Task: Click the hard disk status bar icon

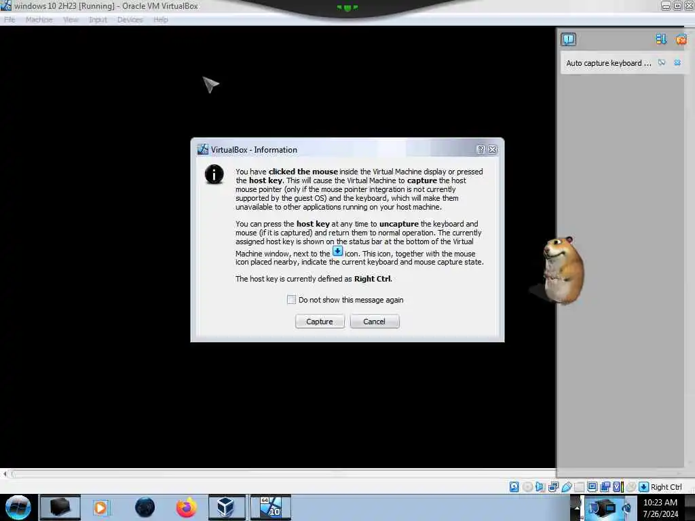Action: click(x=514, y=487)
